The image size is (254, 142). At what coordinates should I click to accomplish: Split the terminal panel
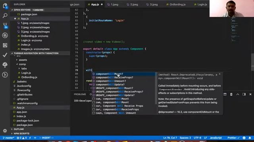pyautogui.click(x=225, y=94)
